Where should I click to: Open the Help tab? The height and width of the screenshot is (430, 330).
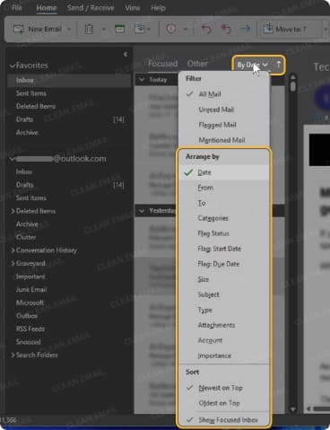[x=158, y=8]
